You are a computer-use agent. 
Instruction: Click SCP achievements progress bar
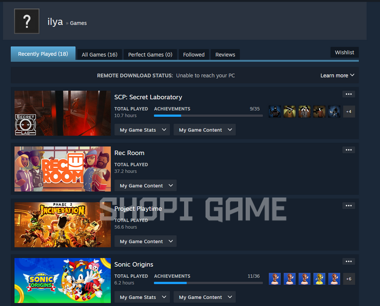click(x=208, y=116)
